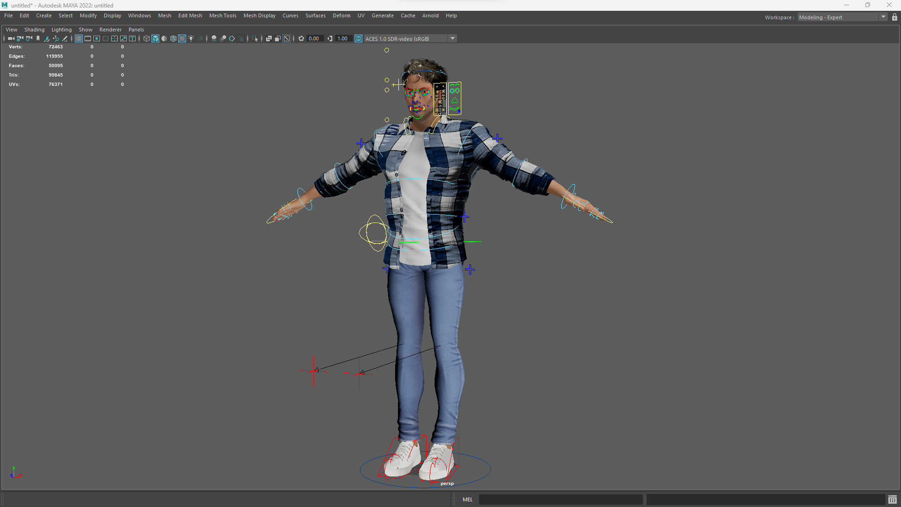
Task: Select smooth shade all cube icon
Action: [155, 38]
